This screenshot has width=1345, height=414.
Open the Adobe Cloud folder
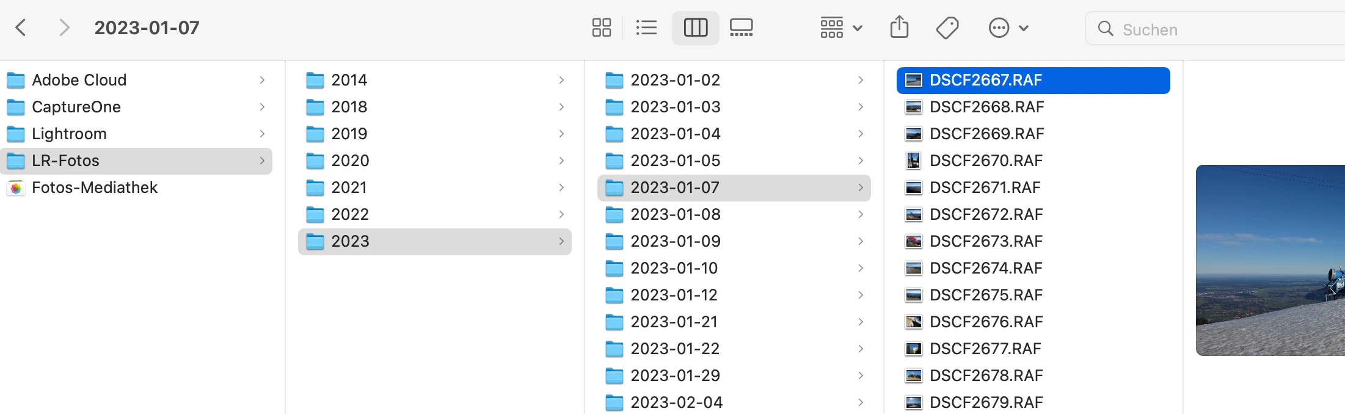tap(136, 80)
